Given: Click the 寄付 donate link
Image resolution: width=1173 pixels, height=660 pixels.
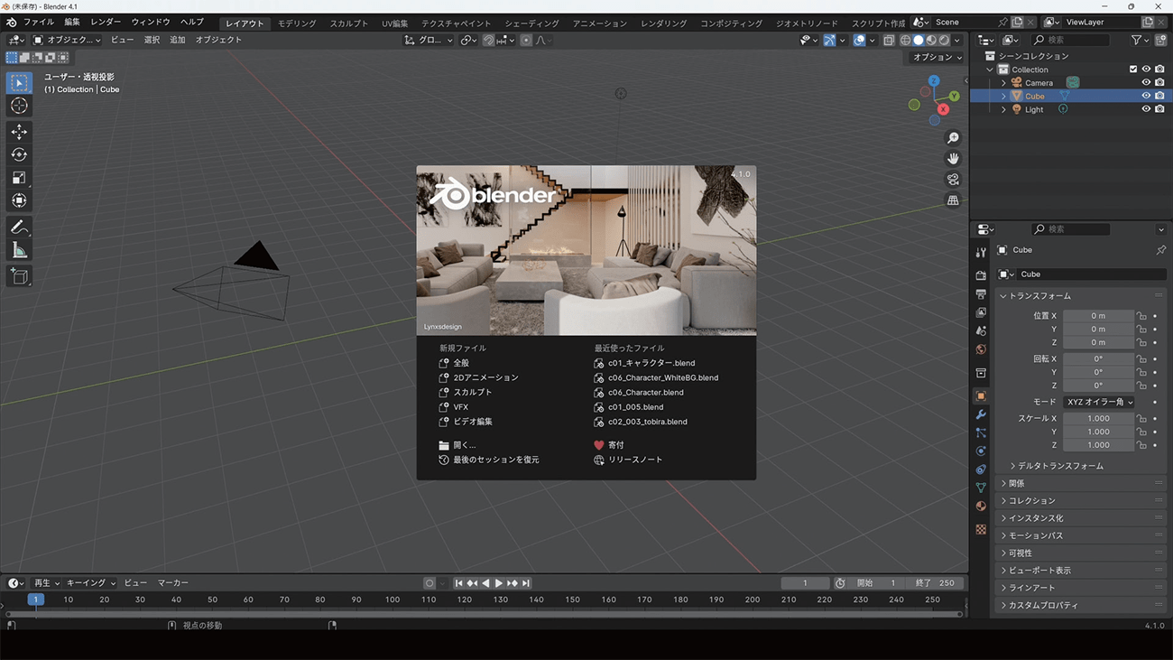Looking at the screenshot, I should click(x=609, y=445).
